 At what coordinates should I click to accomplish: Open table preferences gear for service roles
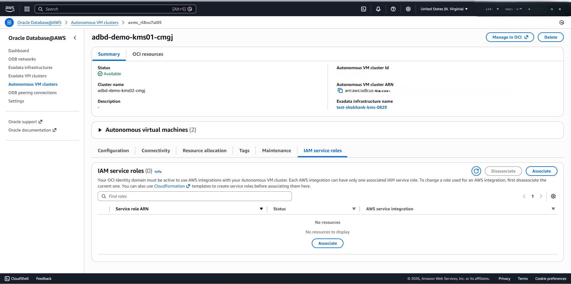[553, 196]
